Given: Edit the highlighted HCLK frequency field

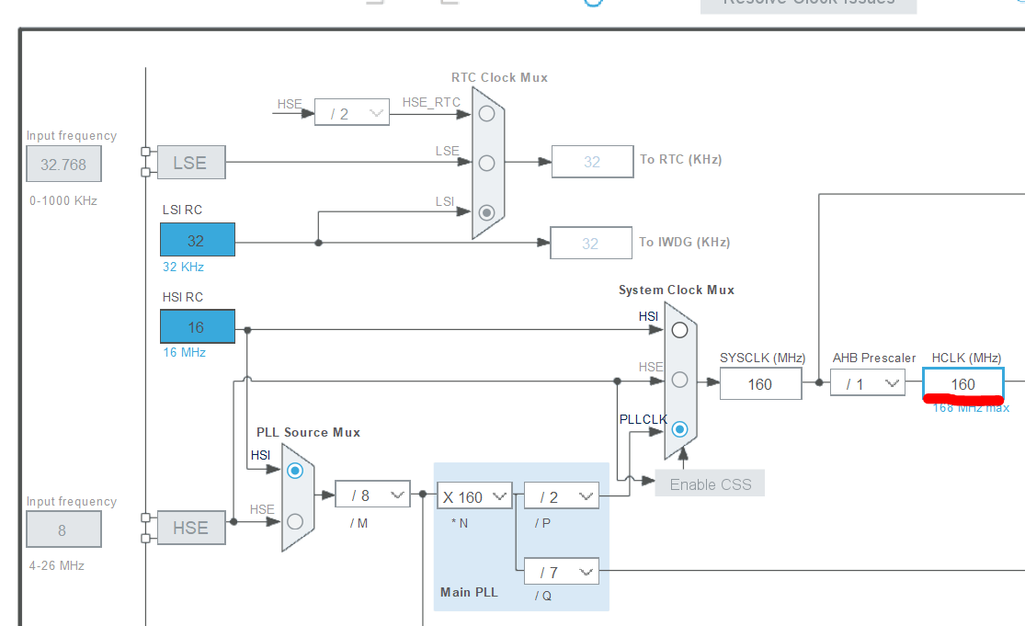Looking at the screenshot, I should (x=963, y=383).
